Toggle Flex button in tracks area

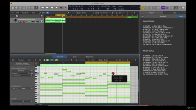(43, 13)
